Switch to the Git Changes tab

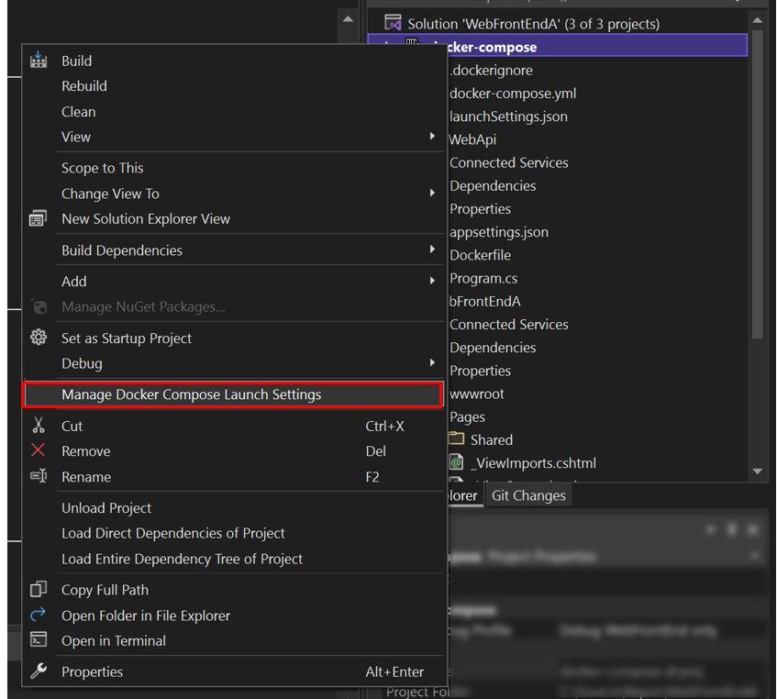click(528, 494)
